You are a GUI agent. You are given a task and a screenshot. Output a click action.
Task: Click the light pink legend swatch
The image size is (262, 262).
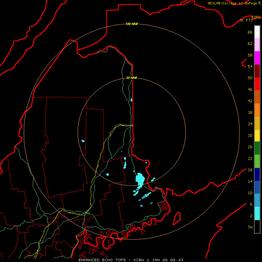point(257,45)
